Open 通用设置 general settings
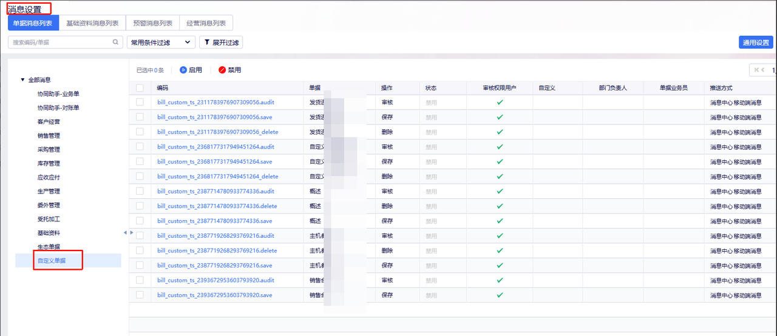Image resolution: width=777 pixels, height=336 pixels. 756,42
